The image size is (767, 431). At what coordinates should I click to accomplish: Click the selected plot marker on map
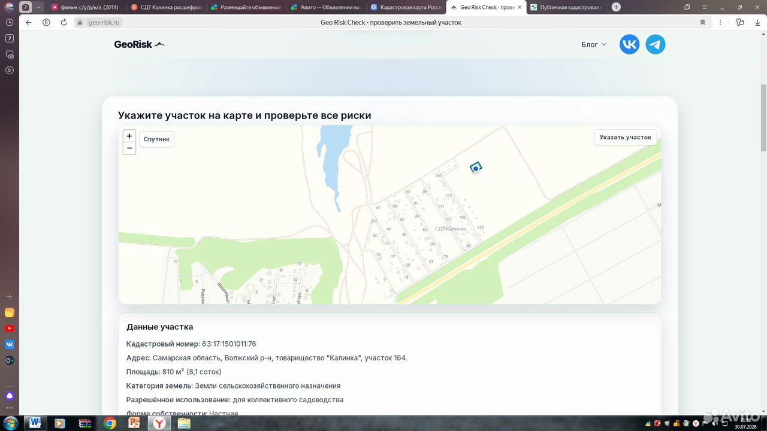(x=476, y=168)
